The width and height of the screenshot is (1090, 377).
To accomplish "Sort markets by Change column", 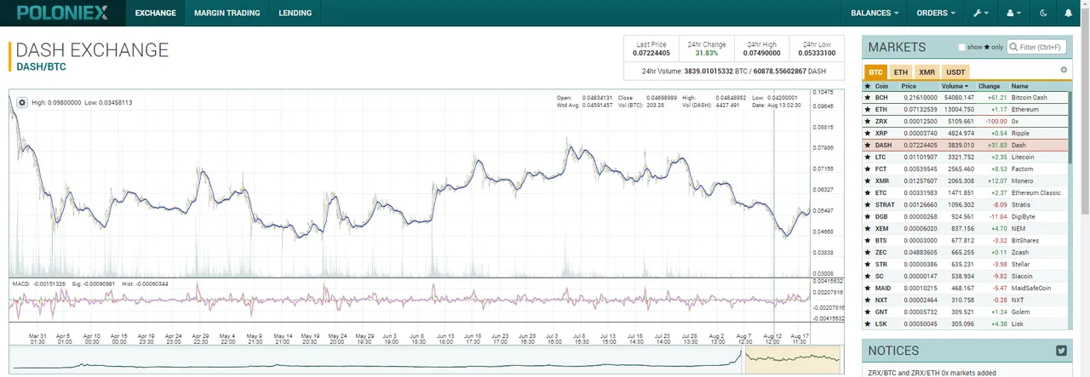I will 989,86.
